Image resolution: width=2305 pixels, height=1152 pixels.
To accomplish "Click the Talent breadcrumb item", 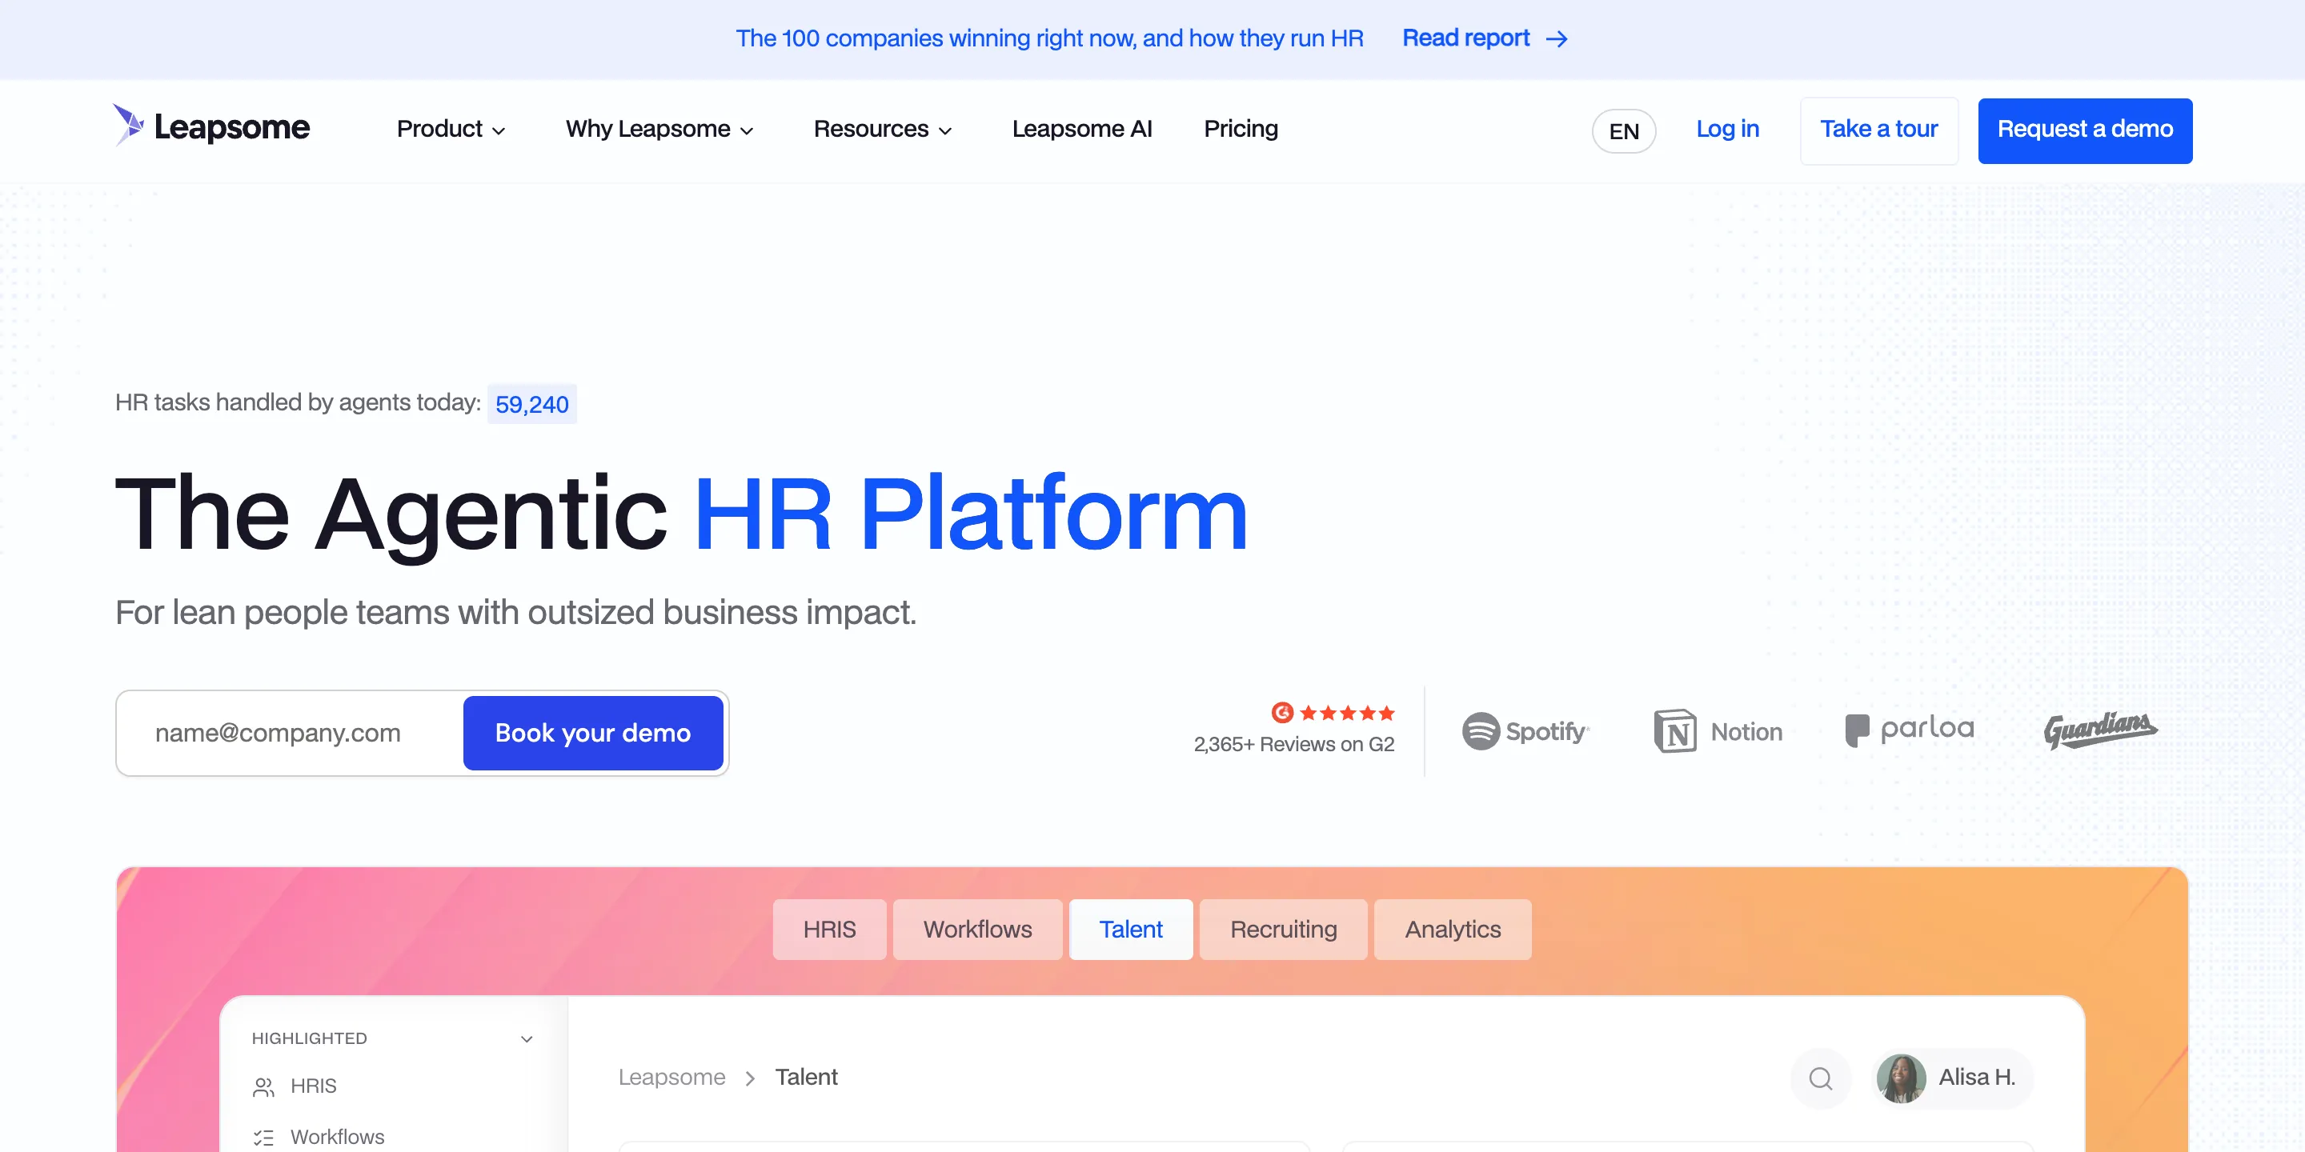I will coord(805,1077).
